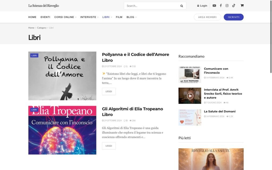272x170 pixels.
Task: Click the comment count under Pollyanna title
Action: pos(126,66)
